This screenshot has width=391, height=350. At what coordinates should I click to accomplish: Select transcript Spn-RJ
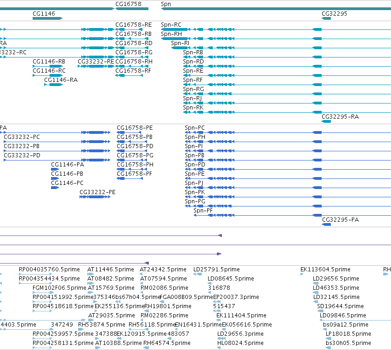tap(287, 103)
